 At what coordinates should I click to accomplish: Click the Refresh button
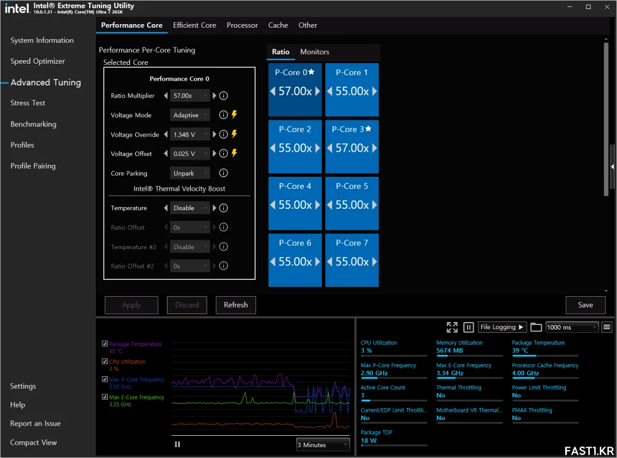point(236,305)
